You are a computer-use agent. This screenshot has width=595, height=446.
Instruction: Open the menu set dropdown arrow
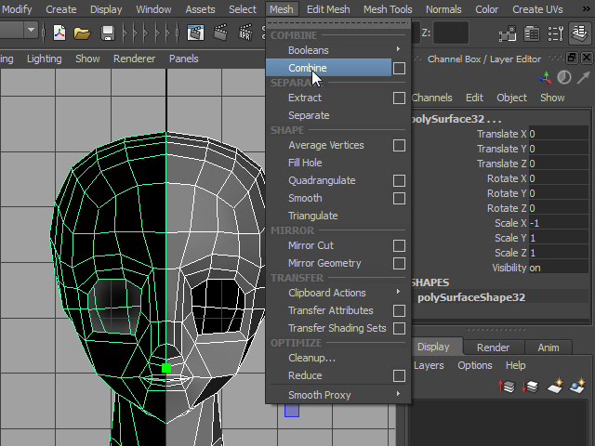(31, 30)
